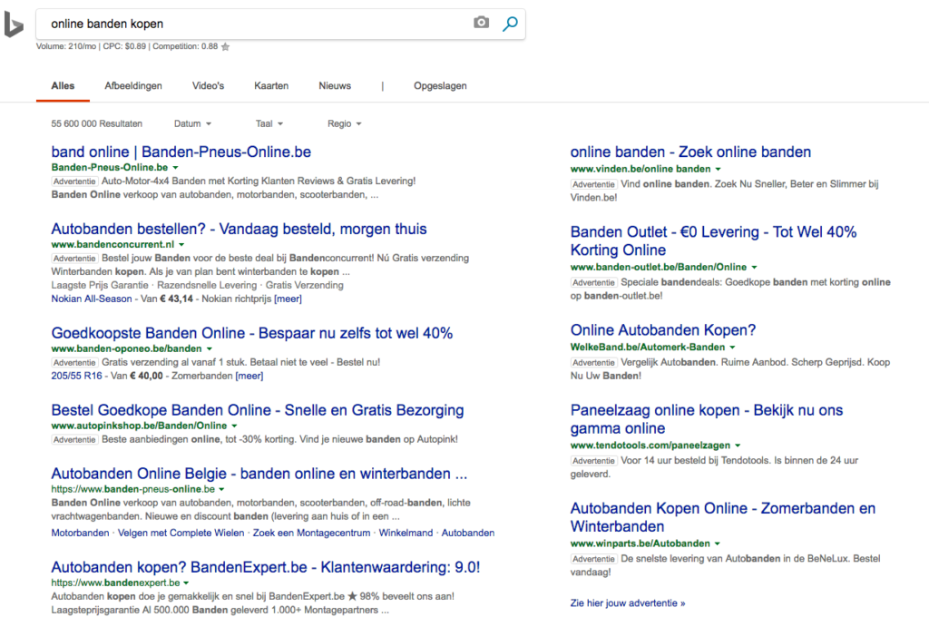Click Advertentie label under www.tendotools.com/paneelzagen

[x=593, y=461]
